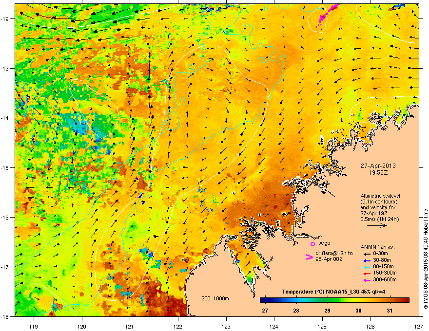Screen dimensions: 429x331
Task: Click the temperature color bar
Action: point(334,300)
